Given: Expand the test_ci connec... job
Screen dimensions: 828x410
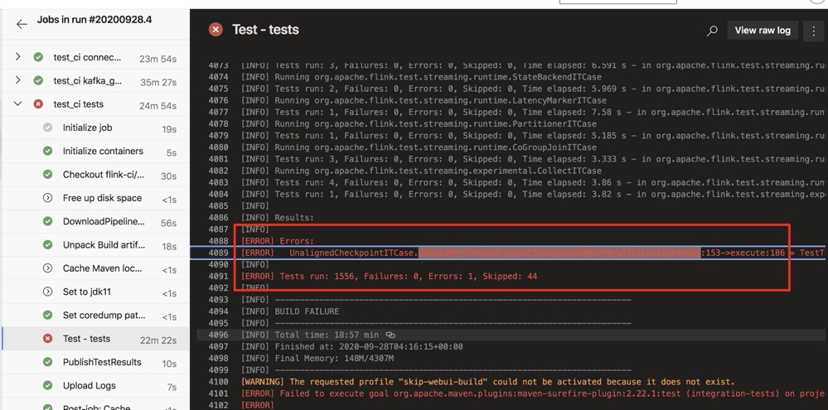Looking at the screenshot, I should point(18,56).
